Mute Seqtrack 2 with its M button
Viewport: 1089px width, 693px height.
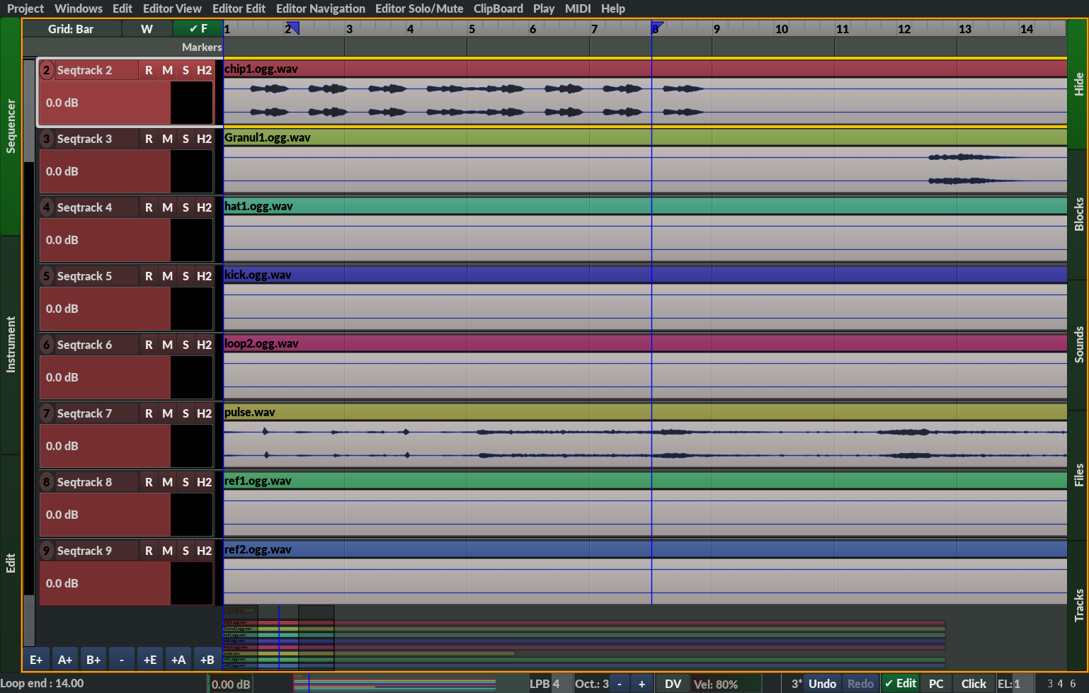[x=167, y=70]
